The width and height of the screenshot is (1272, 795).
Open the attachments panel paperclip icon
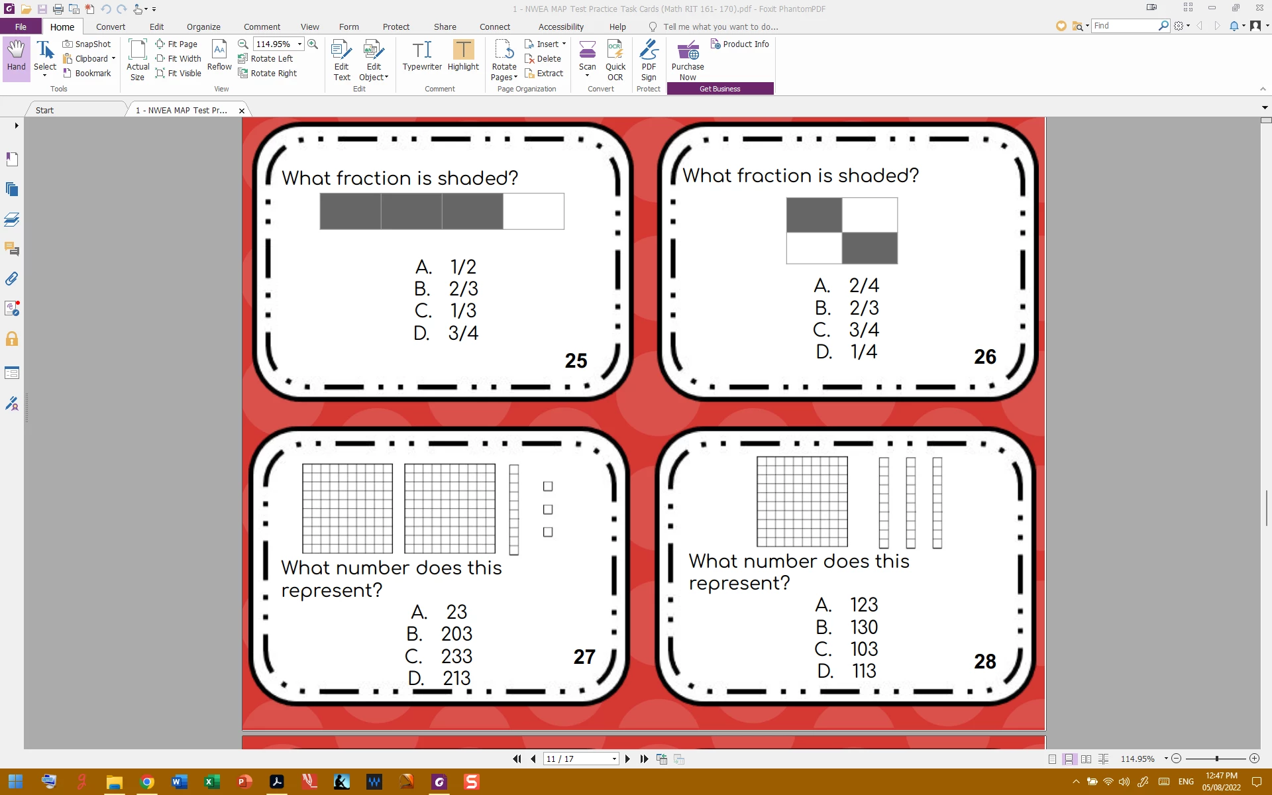click(12, 279)
